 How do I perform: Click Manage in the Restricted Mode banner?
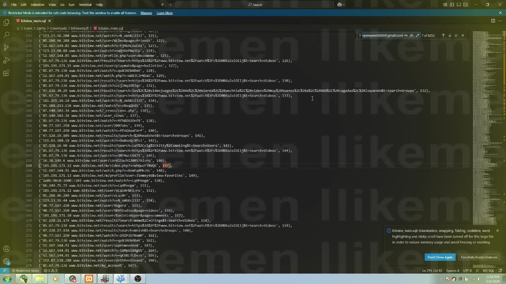[x=146, y=13]
